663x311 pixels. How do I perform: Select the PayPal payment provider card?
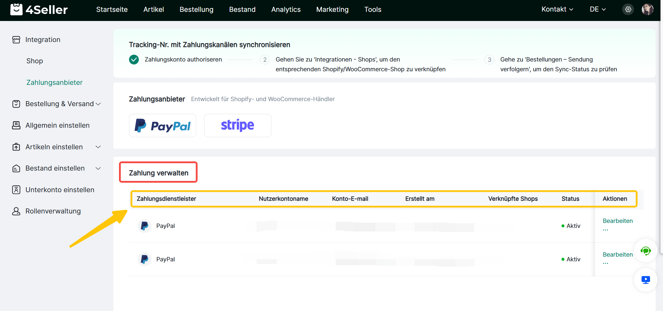[x=162, y=126]
